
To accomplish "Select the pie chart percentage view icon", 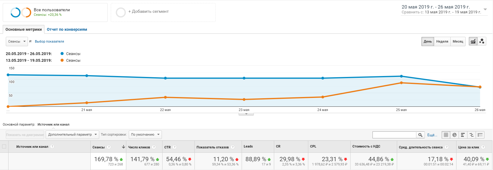I will coord(454,135).
